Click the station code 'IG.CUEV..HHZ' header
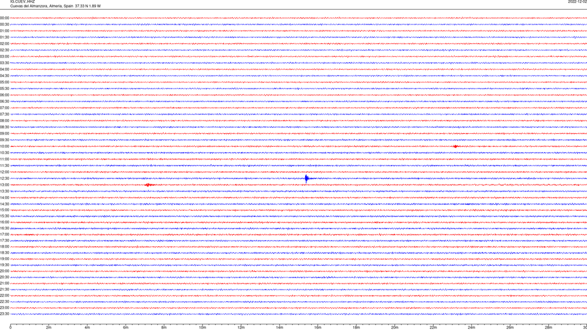 click(23, 1)
